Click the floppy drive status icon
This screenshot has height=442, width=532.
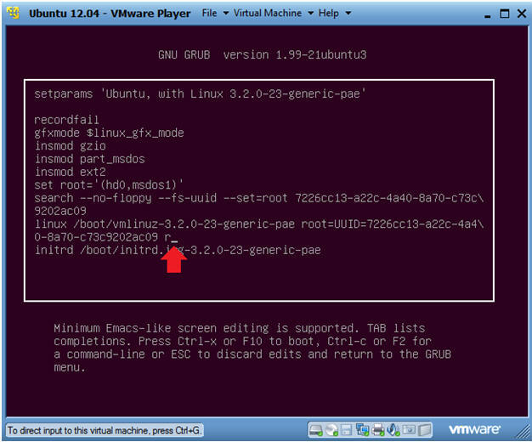pos(347,430)
